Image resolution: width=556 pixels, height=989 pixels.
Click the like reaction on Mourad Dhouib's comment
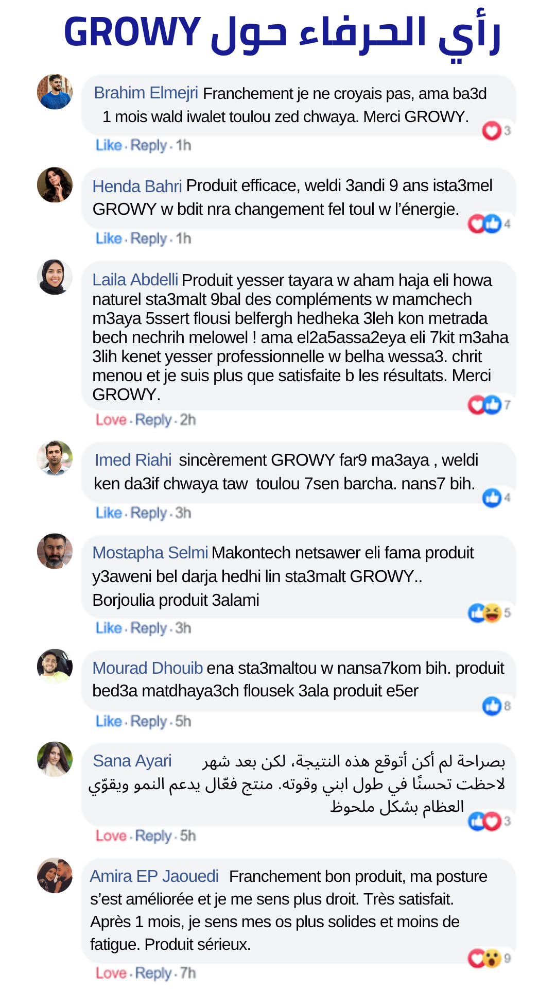492,706
